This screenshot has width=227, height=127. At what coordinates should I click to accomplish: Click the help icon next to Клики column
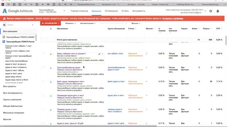coord(199,29)
